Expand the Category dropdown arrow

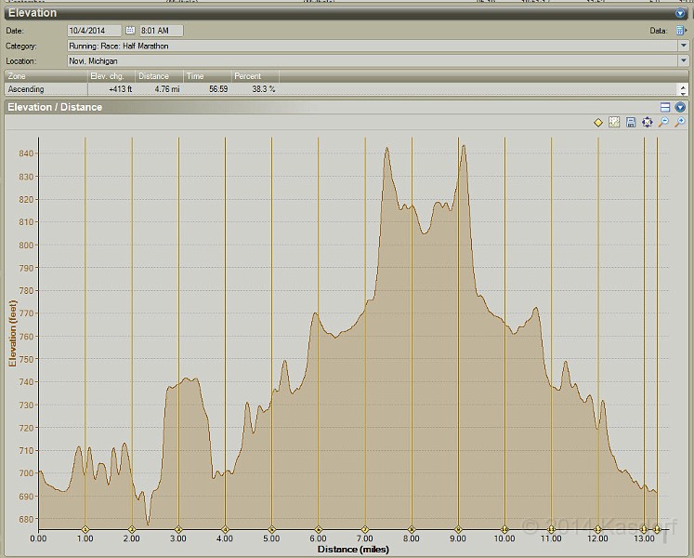pos(683,46)
